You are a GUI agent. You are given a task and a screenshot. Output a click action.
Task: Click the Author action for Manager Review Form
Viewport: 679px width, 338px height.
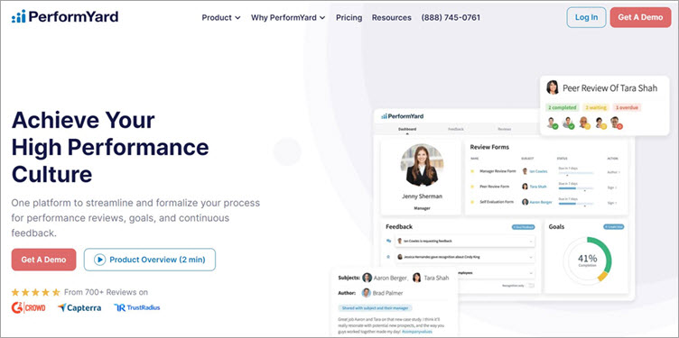613,172
